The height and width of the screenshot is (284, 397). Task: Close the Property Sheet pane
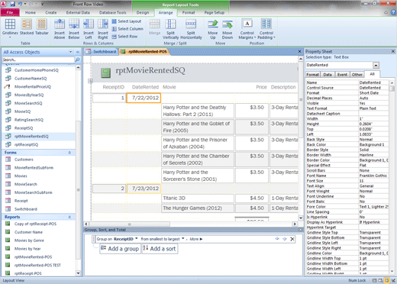393,51
